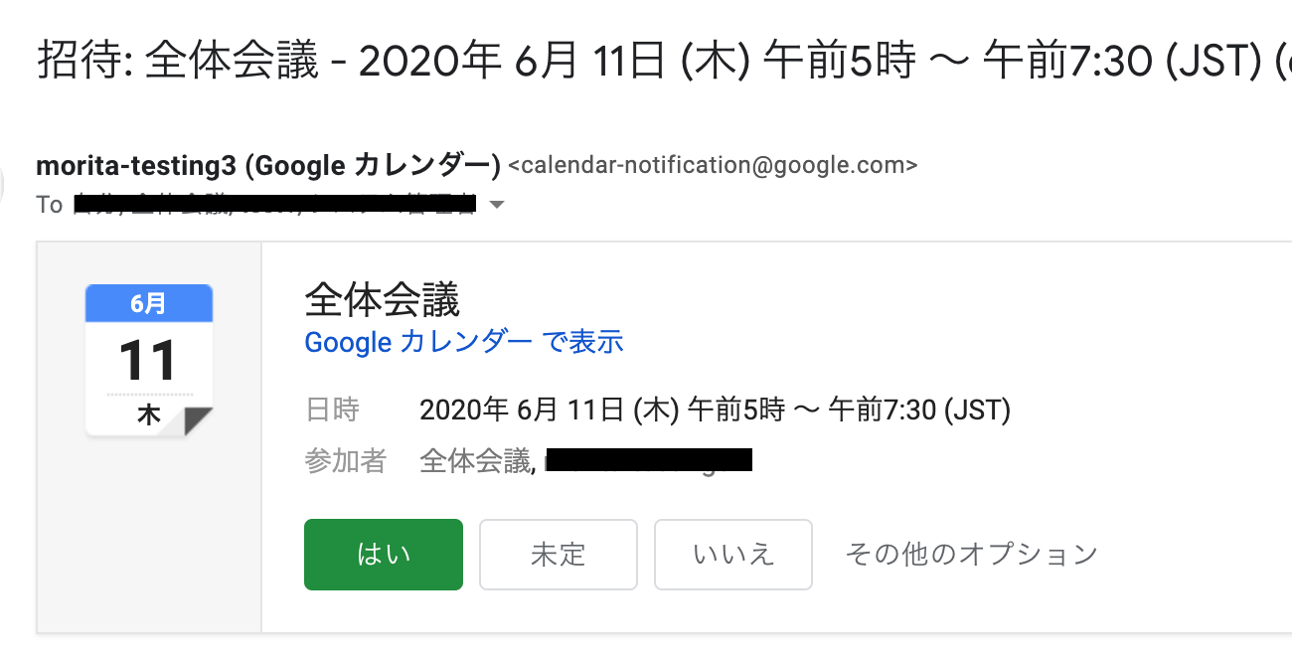
Task: Click the redacted participant after 全体会議
Action: [x=648, y=460]
